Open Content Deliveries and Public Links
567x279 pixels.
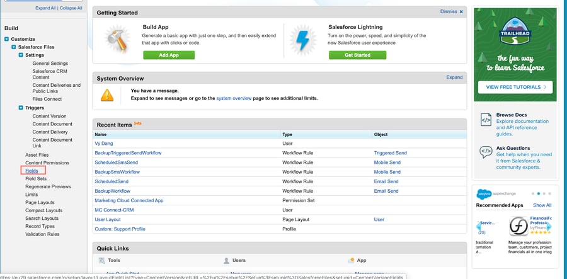(x=57, y=88)
